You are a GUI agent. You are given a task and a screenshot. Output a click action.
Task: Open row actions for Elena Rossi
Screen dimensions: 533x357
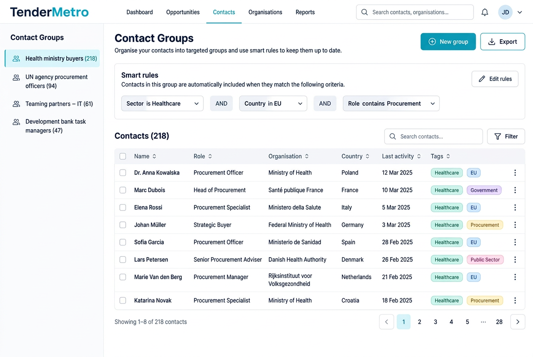(x=515, y=208)
